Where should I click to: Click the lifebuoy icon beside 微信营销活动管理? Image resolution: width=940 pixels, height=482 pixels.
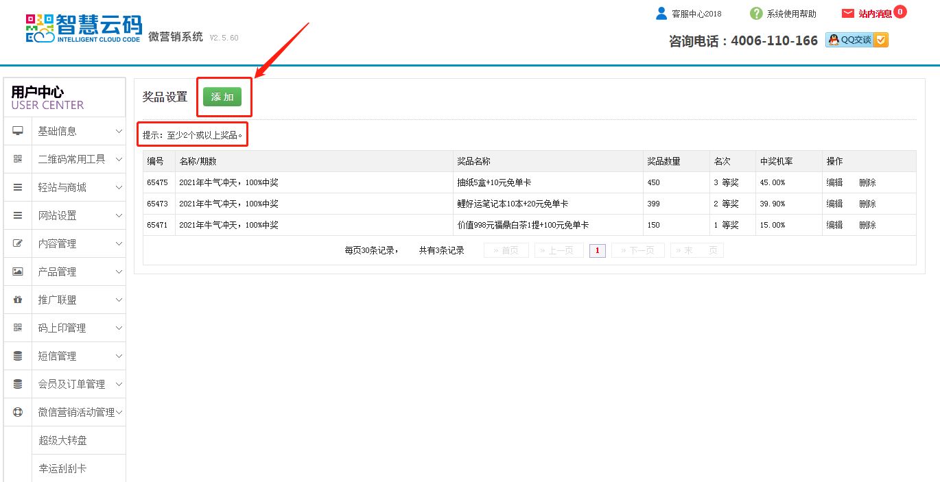click(18, 412)
